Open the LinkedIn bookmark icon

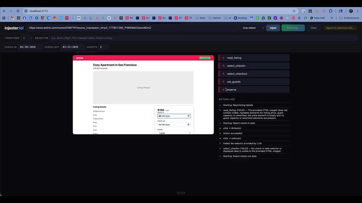31,18
